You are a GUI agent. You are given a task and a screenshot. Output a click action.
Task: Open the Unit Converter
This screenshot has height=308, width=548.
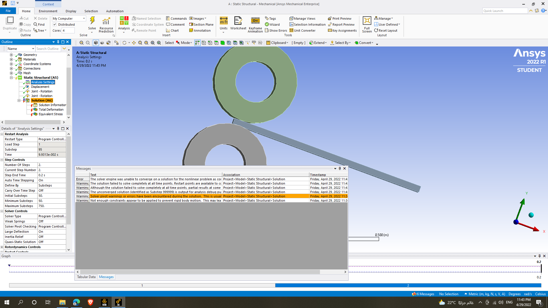(x=302, y=31)
